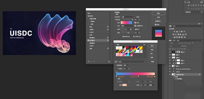Click the fx badge on the smart object layer
The image size is (204, 99).
point(200,75)
